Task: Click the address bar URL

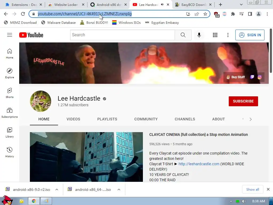Action: pos(85,14)
